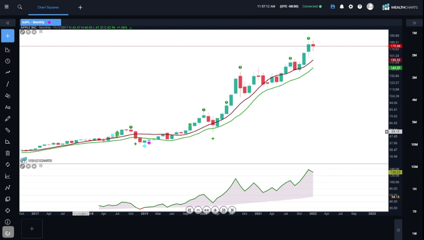Click the Connected status indicator
The width and height of the screenshot is (424, 240).
[x=312, y=7]
